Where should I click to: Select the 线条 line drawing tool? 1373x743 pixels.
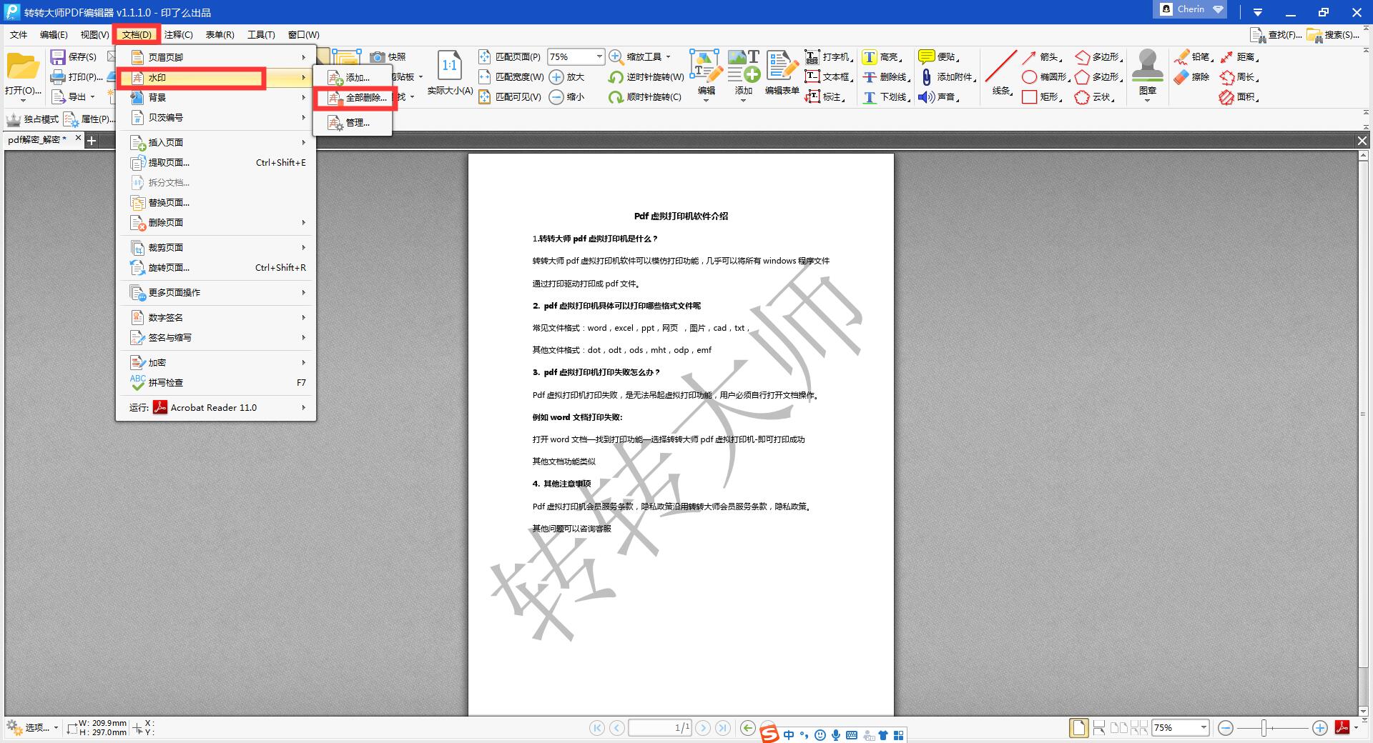point(1001,73)
